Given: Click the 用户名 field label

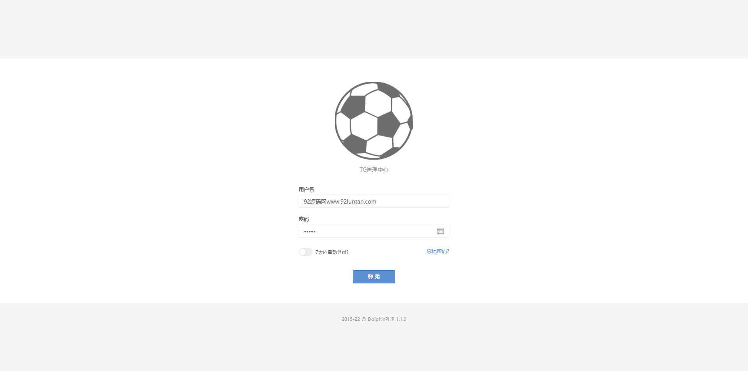Looking at the screenshot, I should tap(306, 189).
